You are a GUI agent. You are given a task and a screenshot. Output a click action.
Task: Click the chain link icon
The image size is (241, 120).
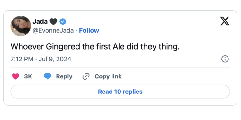(x=86, y=76)
